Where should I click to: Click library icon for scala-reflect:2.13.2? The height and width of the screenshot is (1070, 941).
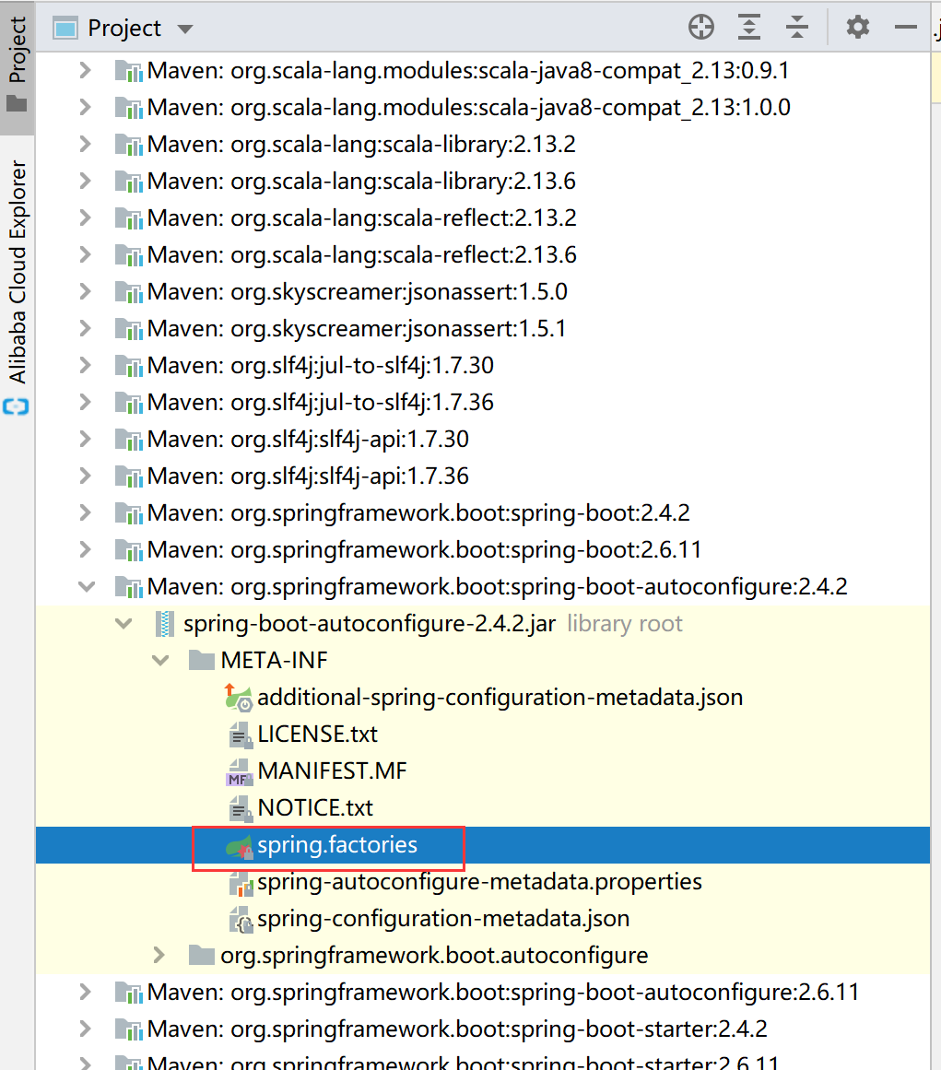(128, 218)
